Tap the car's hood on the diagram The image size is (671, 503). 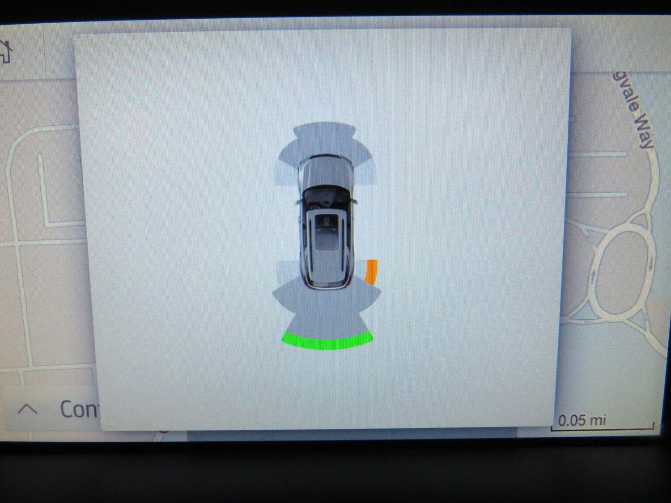tap(326, 172)
